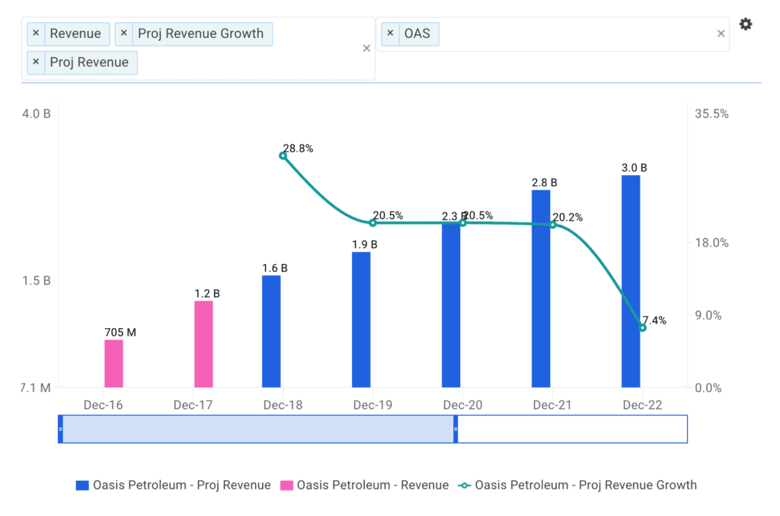Image resolution: width=780 pixels, height=516 pixels.
Task: Click the Dec-22 projected revenue bar
Action: pos(631,282)
